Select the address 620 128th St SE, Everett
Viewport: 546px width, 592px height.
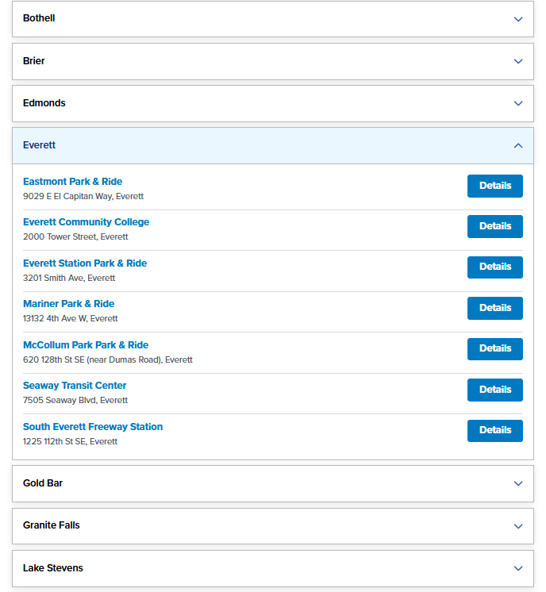click(108, 359)
